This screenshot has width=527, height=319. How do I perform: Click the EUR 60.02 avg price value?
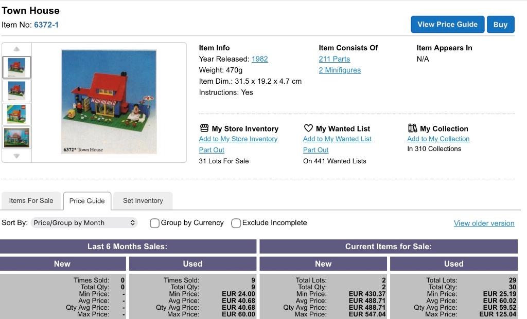pyautogui.click(x=500, y=301)
